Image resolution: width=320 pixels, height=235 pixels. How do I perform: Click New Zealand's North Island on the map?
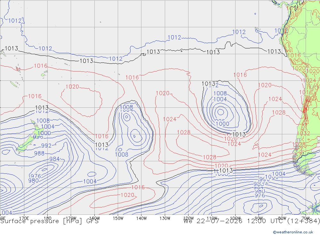38,129
